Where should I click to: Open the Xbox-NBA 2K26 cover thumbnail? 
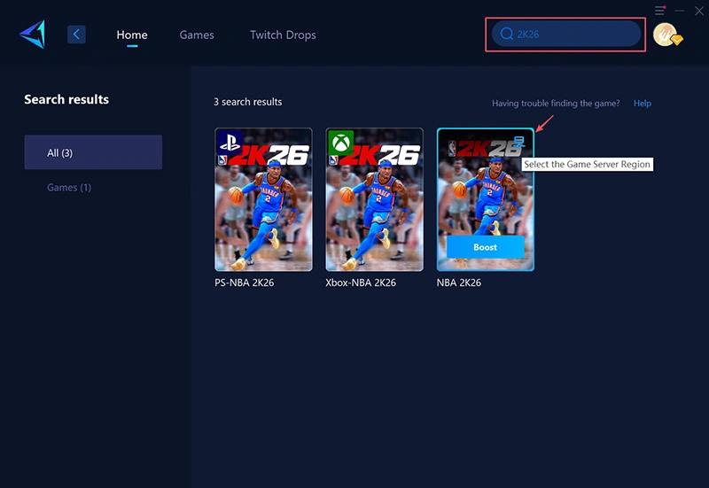point(374,199)
